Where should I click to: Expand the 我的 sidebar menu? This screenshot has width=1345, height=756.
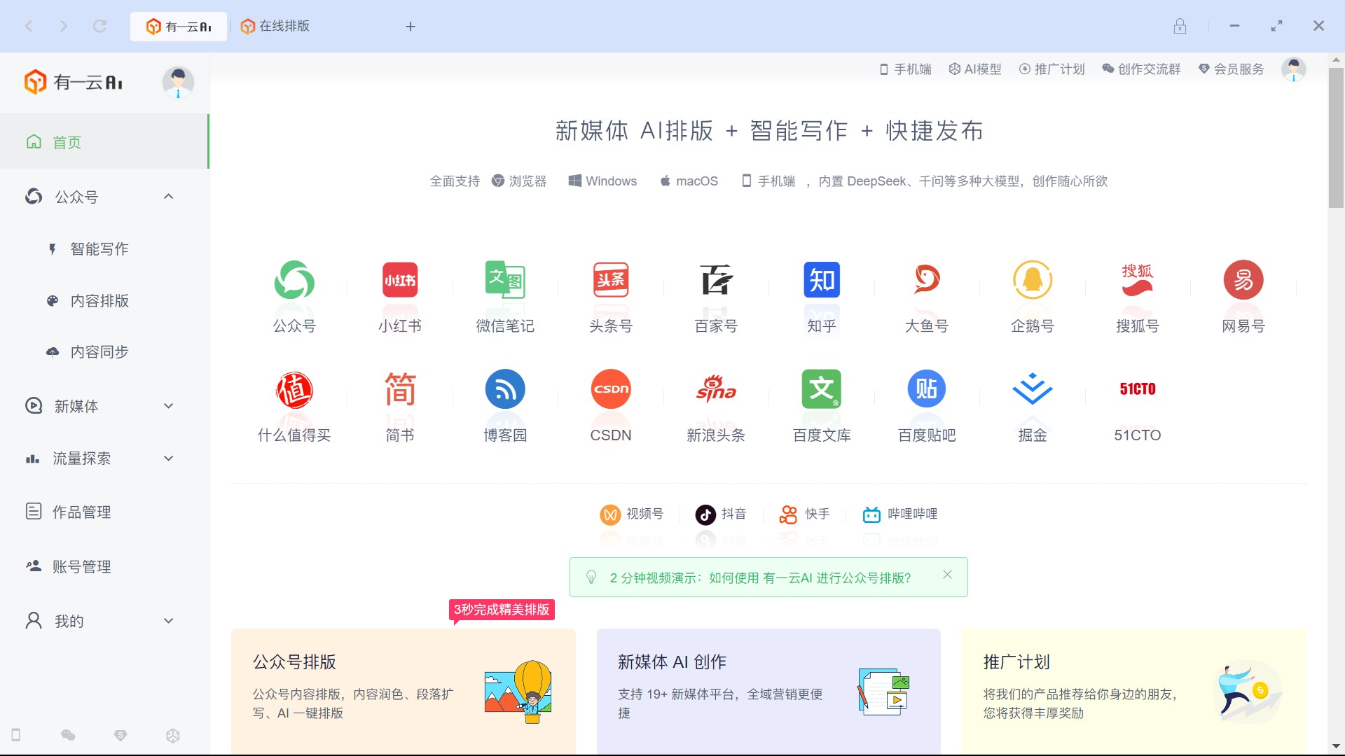click(x=168, y=621)
